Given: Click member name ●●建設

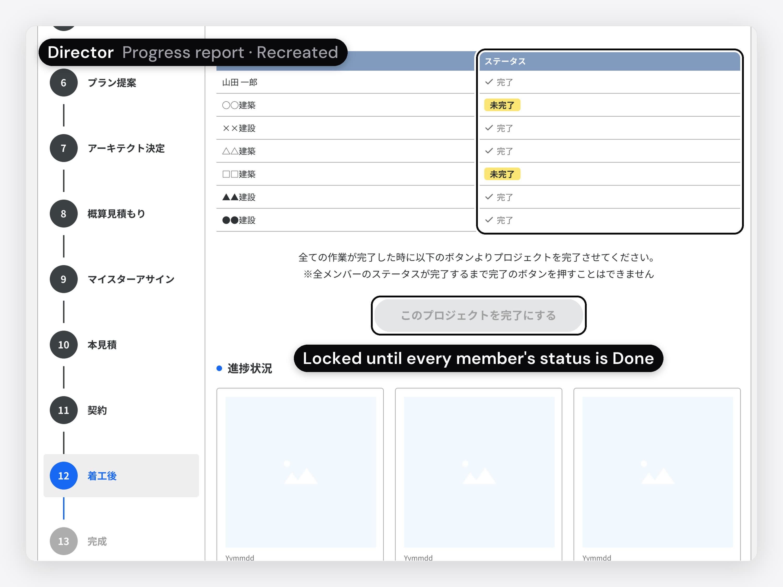Looking at the screenshot, I should coord(239,220).
